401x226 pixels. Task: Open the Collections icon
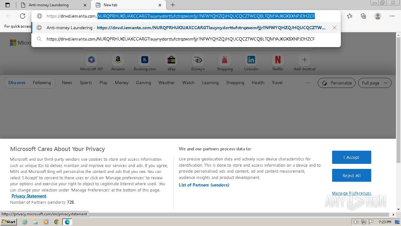[363, 16]
